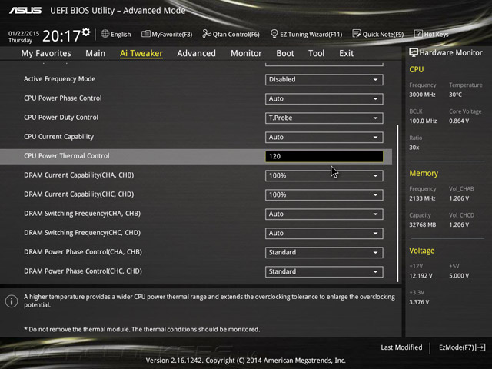Screen dimensions: 492x369
Task: Expand CPU Power Duty Control dropdown
Action: (324, 118)
